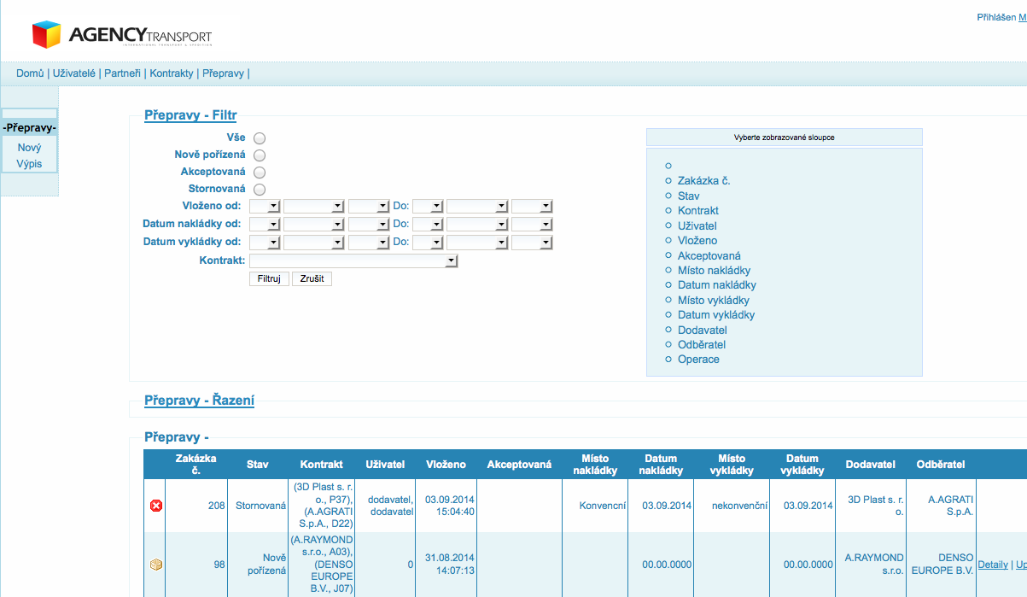The image size is (1027, 597).
Task: Expand first Datum nakládky od dropdown
Action: point(264,225)
